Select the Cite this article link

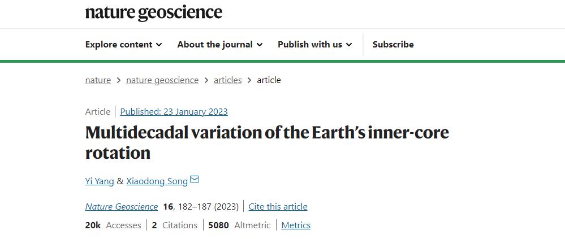coord(278,207)
